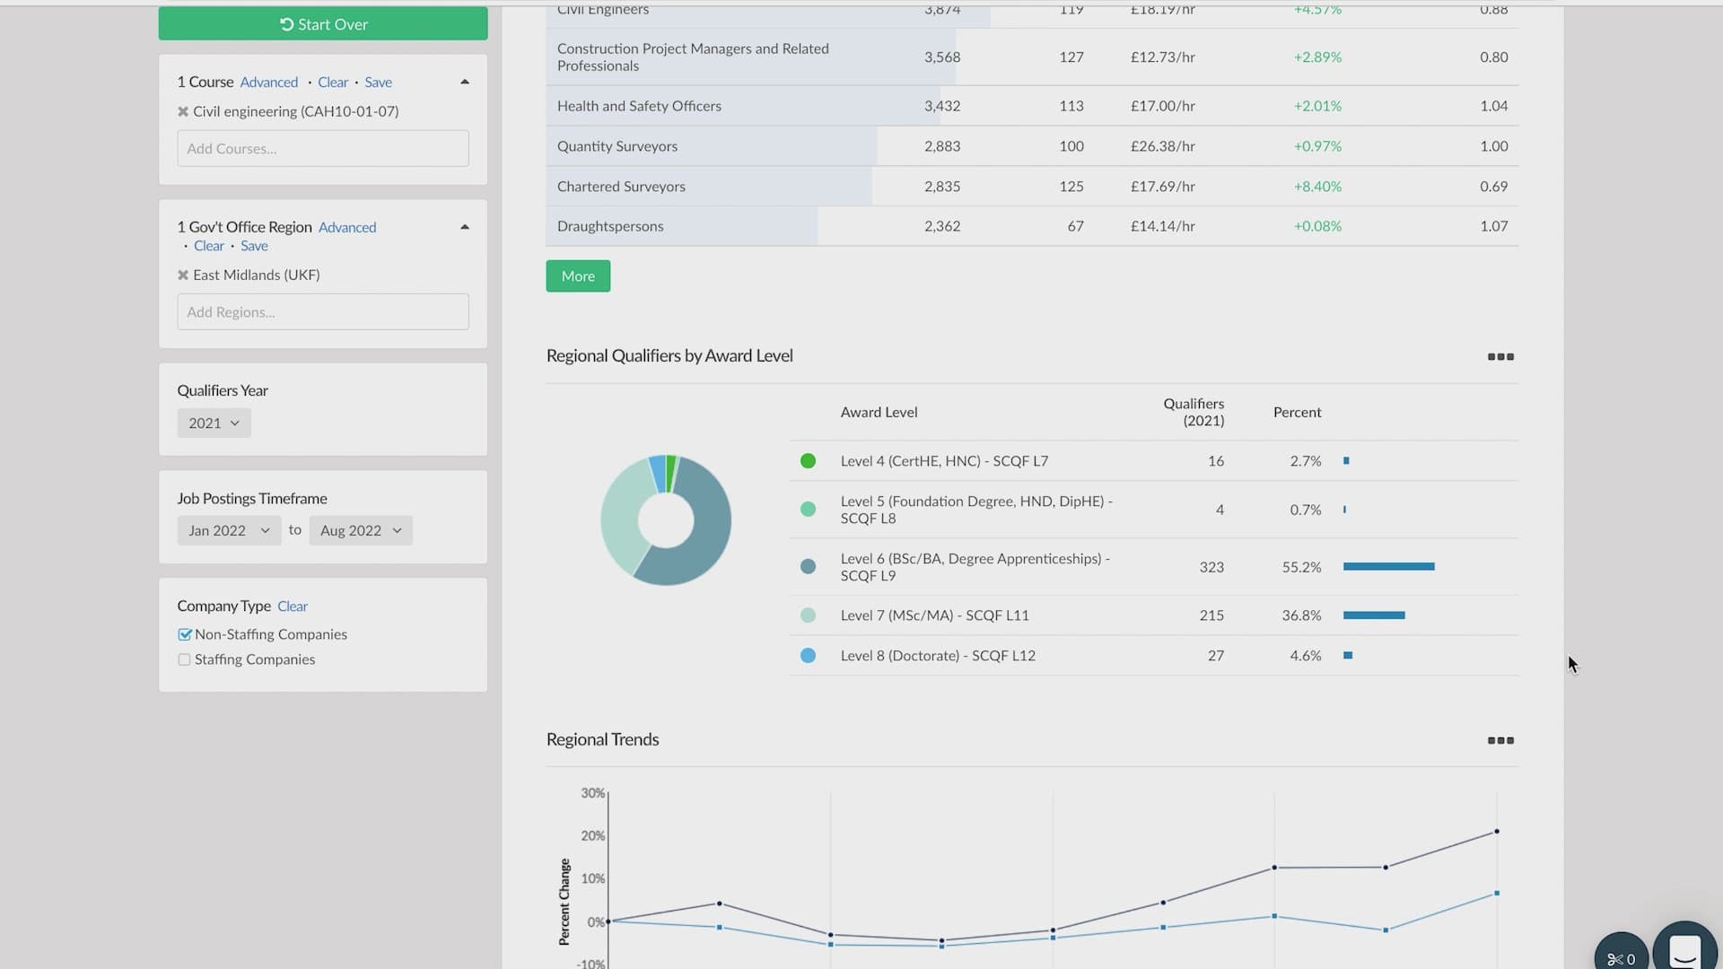Collapse the Gov't Office Region panel
The image size is (1723, 969).
click(464, 226)
